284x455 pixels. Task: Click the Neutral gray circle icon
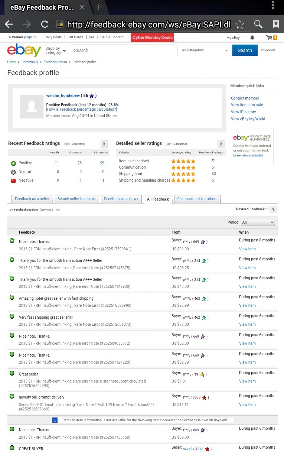[x=13, y=172]
